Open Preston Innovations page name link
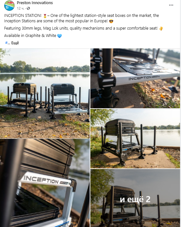This screenshot has height=227, width=181. click(35, 3)
